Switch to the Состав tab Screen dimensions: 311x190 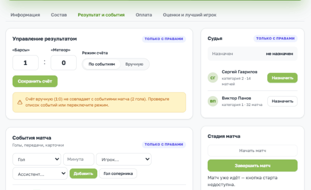59,15
